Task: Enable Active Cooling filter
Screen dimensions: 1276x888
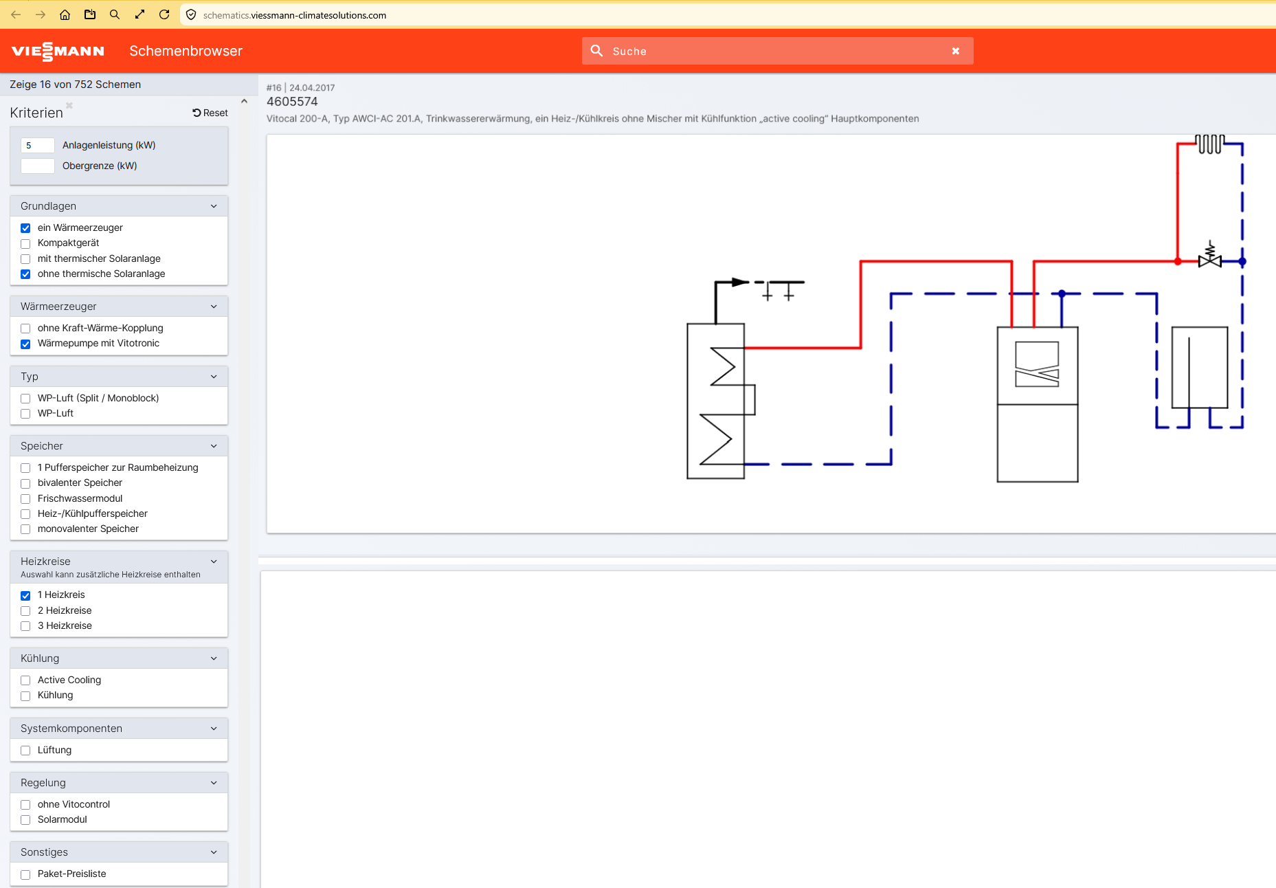Action: [25, 680]
